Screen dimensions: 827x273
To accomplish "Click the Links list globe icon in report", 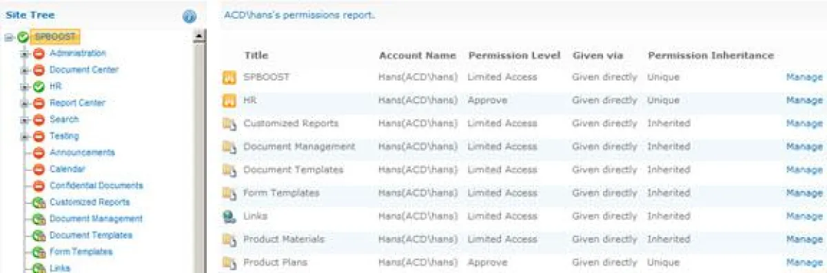I will click(229, 216).
